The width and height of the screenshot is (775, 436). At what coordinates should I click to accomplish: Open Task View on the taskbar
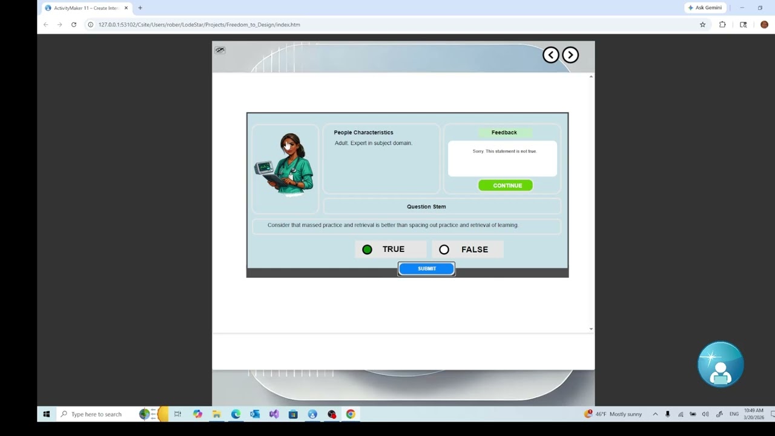click(177, 414)
